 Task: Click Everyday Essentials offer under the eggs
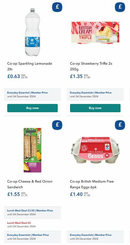tap(95, 237)
